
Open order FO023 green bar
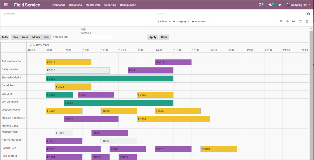click(x=59, y=95)
